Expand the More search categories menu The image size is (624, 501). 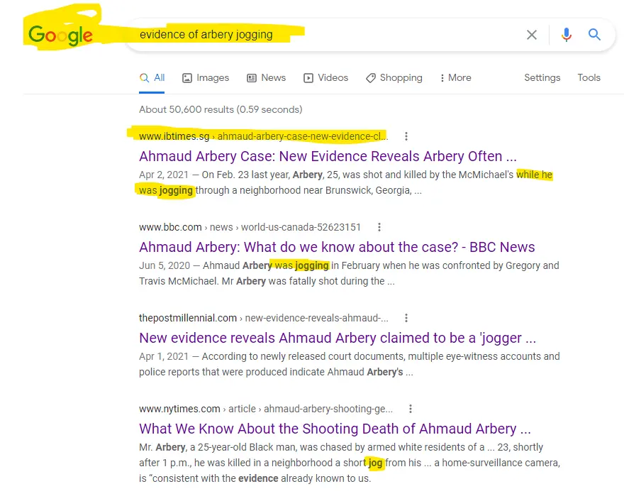pyautogui.click(x=456, y=77)
